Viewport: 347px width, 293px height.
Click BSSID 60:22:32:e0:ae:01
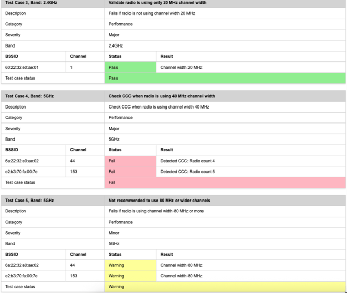pos(22,67)
